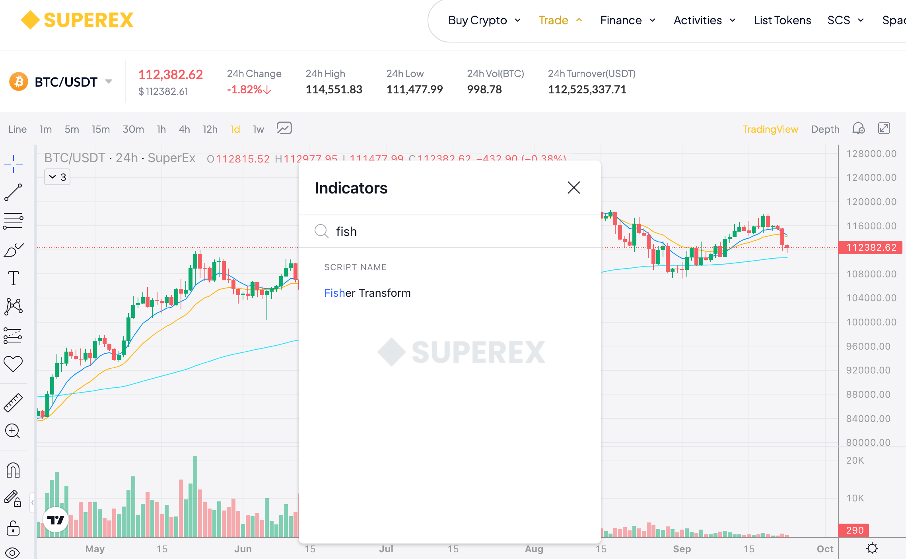The image size is (906, 559).
Task: Open the brush drawing tool
Action: pos(13,250)
